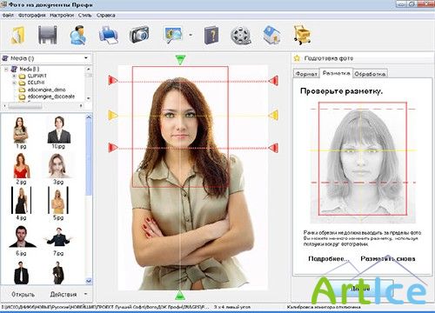Select the edocengine_demo folder
This screenshot has width=435, height=313.
click(x=46, y=90)
